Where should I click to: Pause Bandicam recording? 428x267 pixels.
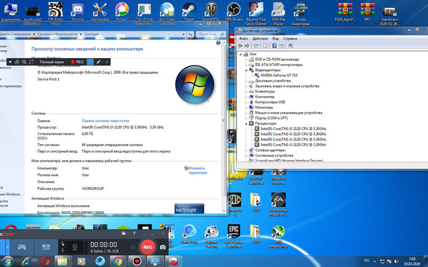132,247
